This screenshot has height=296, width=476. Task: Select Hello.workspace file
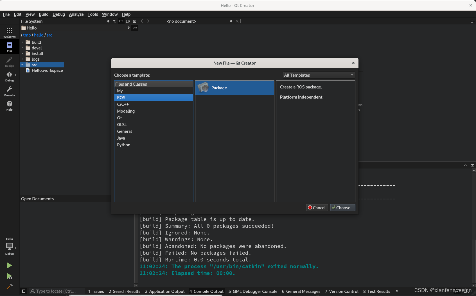pos(47,70)
